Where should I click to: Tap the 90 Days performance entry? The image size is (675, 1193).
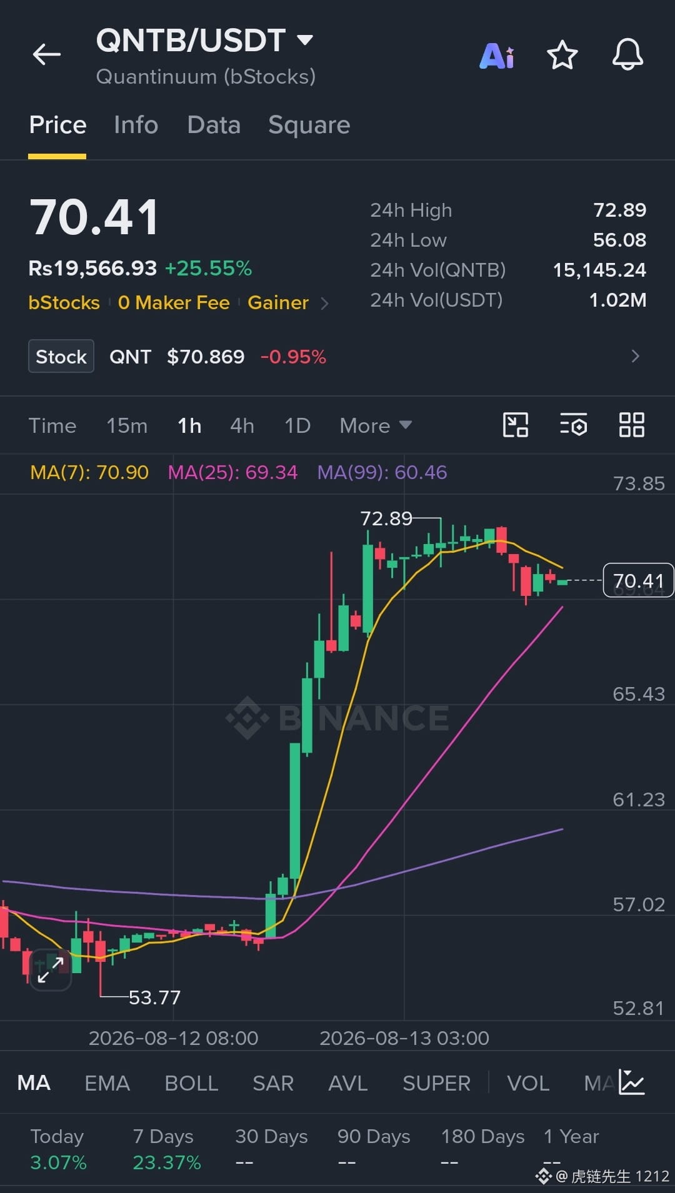[x=374, y=1149]
